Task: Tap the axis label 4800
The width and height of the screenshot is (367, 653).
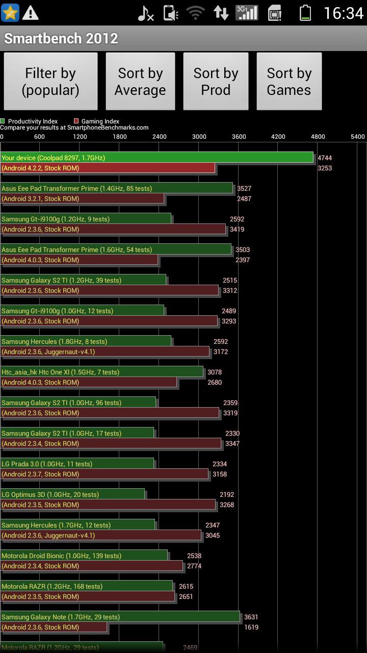Action: pyautogui.click(x=318, y=137)
